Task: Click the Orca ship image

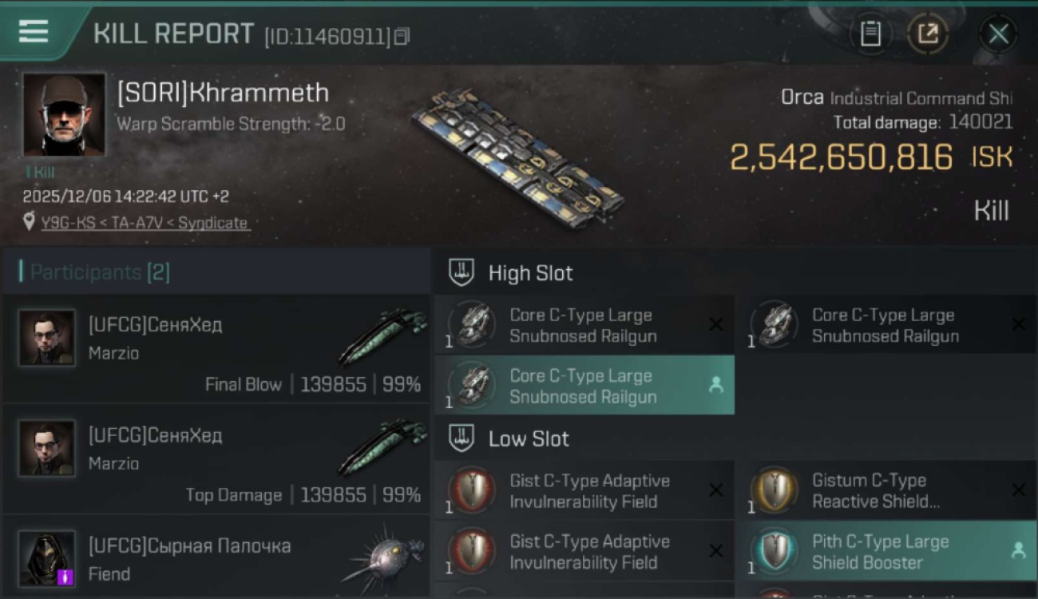Action: click(517, 157)
